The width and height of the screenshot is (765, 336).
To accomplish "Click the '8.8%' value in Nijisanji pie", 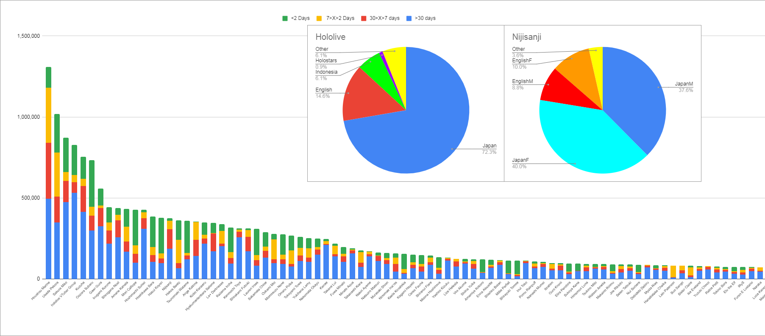I will pyautogui.click(x=518, y=88).
